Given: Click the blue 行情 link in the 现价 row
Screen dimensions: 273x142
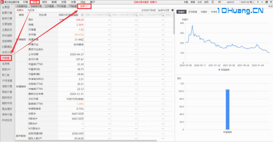Looking at the screenshot, I should 61,20.
